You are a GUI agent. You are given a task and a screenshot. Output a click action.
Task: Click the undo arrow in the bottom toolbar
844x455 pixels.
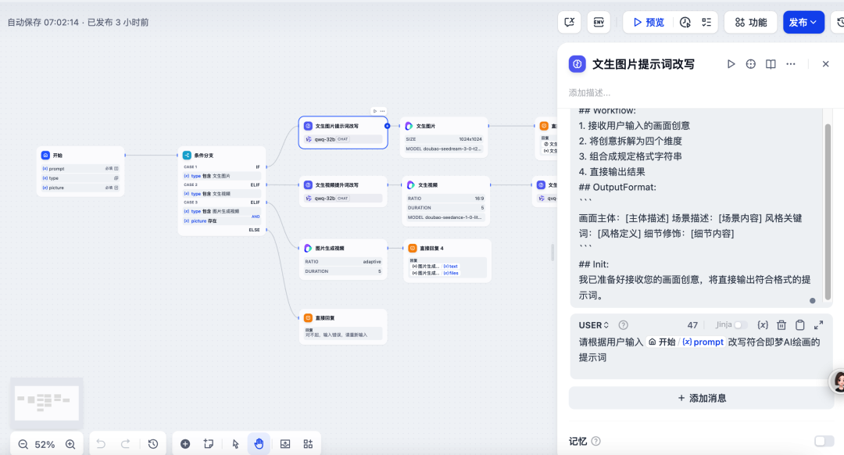pos(101,444)
